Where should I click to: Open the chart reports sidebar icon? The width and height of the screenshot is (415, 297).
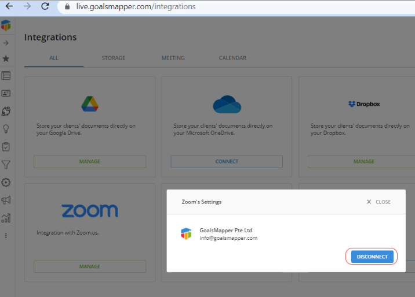click(6, 218)
